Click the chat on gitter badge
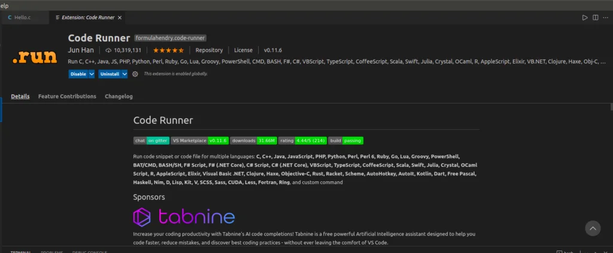Image resolution: width=613 pixels, height=253 pixels. point(151,141)
